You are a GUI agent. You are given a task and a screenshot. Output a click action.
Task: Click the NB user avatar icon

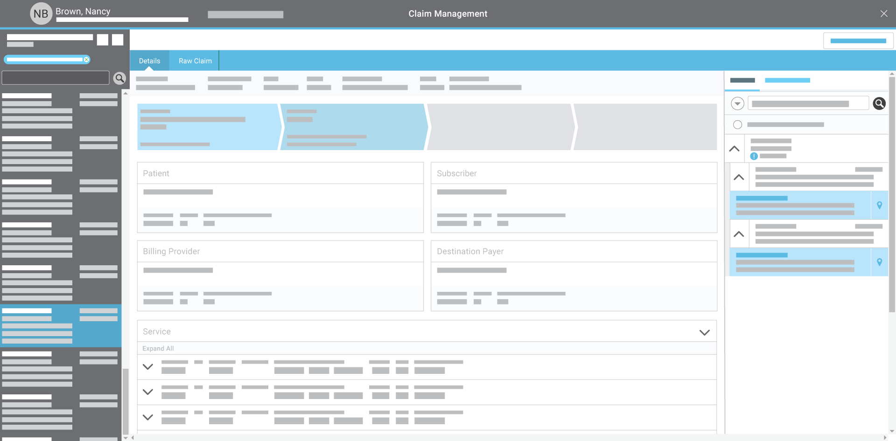[41, 14]
